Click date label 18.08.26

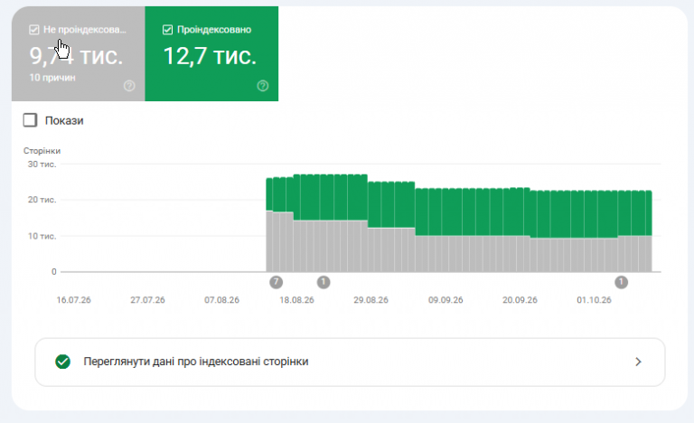pos(296,300)
